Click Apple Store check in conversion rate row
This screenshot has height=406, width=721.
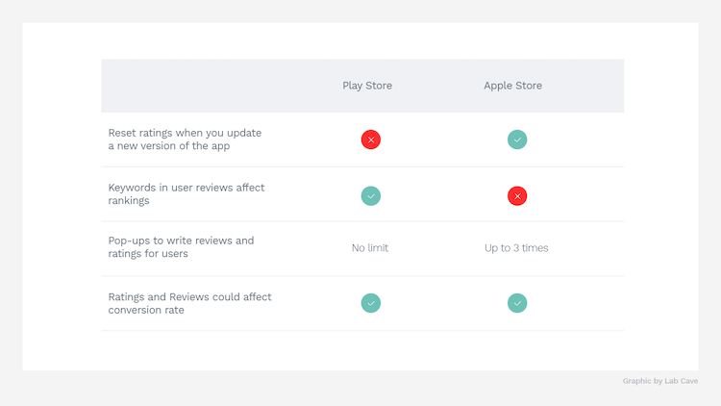point(517,303)
